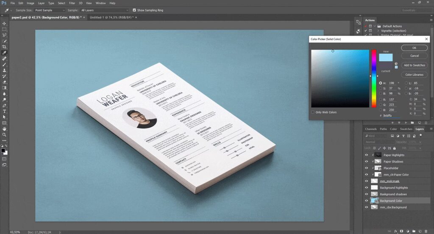Select the S saturation radio button
This screenshot has height=234, width=434.
click(x=380, y=88)
